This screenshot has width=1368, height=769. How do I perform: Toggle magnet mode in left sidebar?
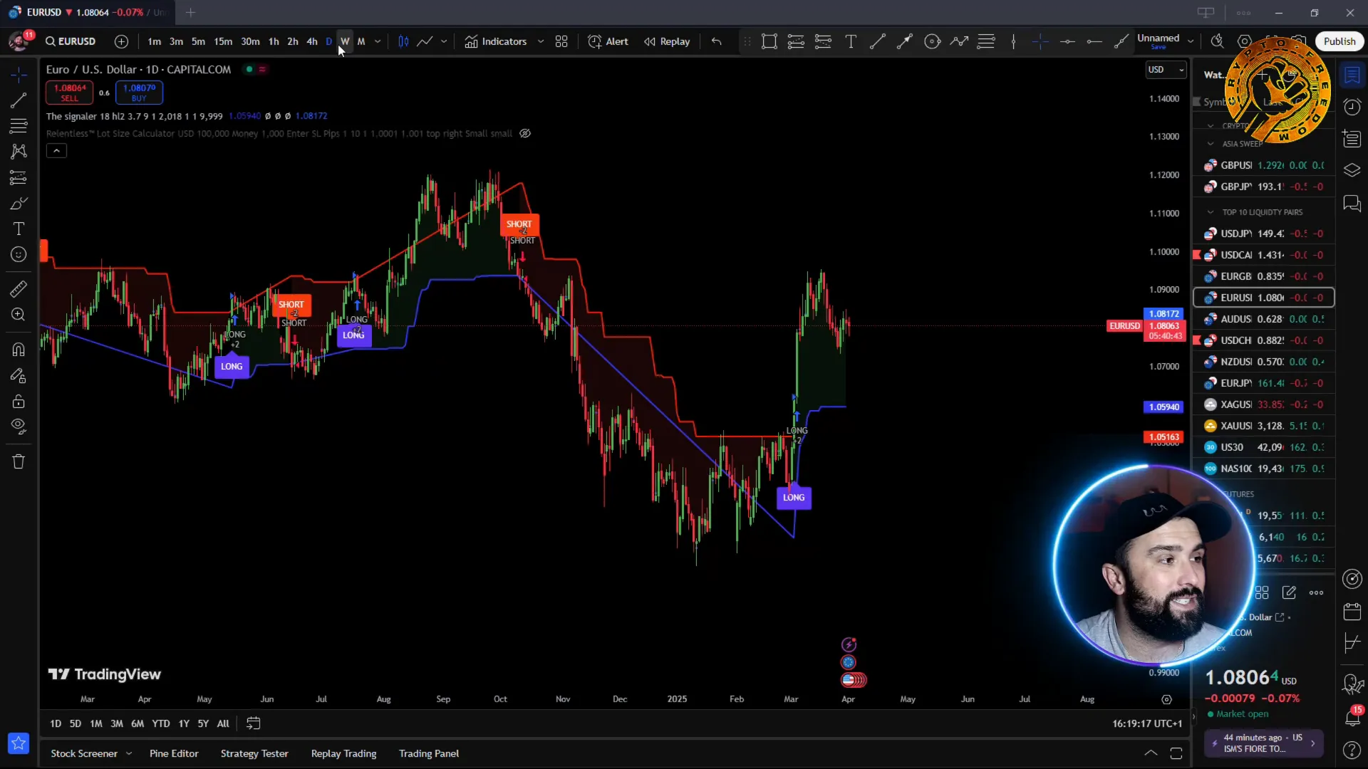click(19, 349)
